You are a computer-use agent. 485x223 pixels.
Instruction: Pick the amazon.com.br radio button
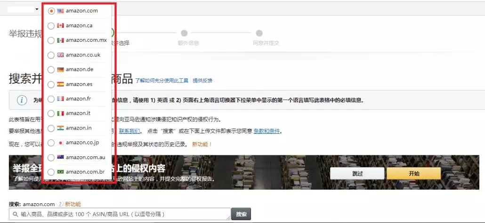[51, 172]
